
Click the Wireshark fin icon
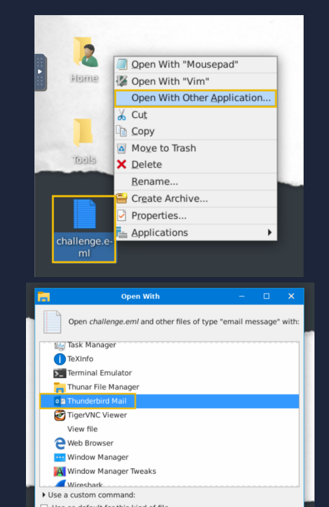[60, 483]
